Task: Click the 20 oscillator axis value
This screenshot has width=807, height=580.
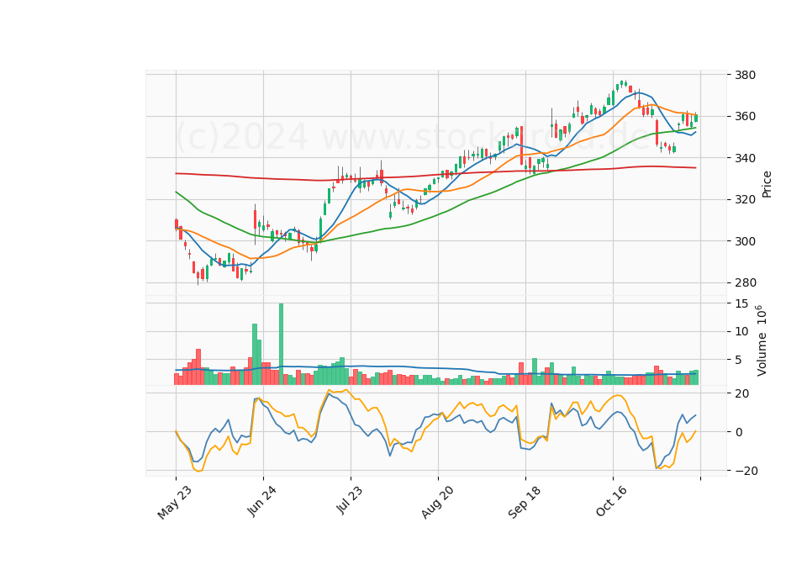Action: 742,393
